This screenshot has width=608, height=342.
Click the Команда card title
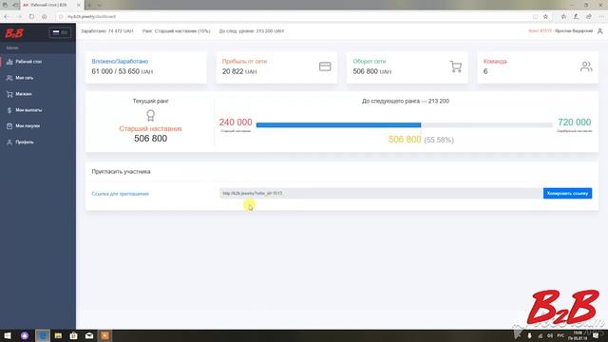[495, 61]
